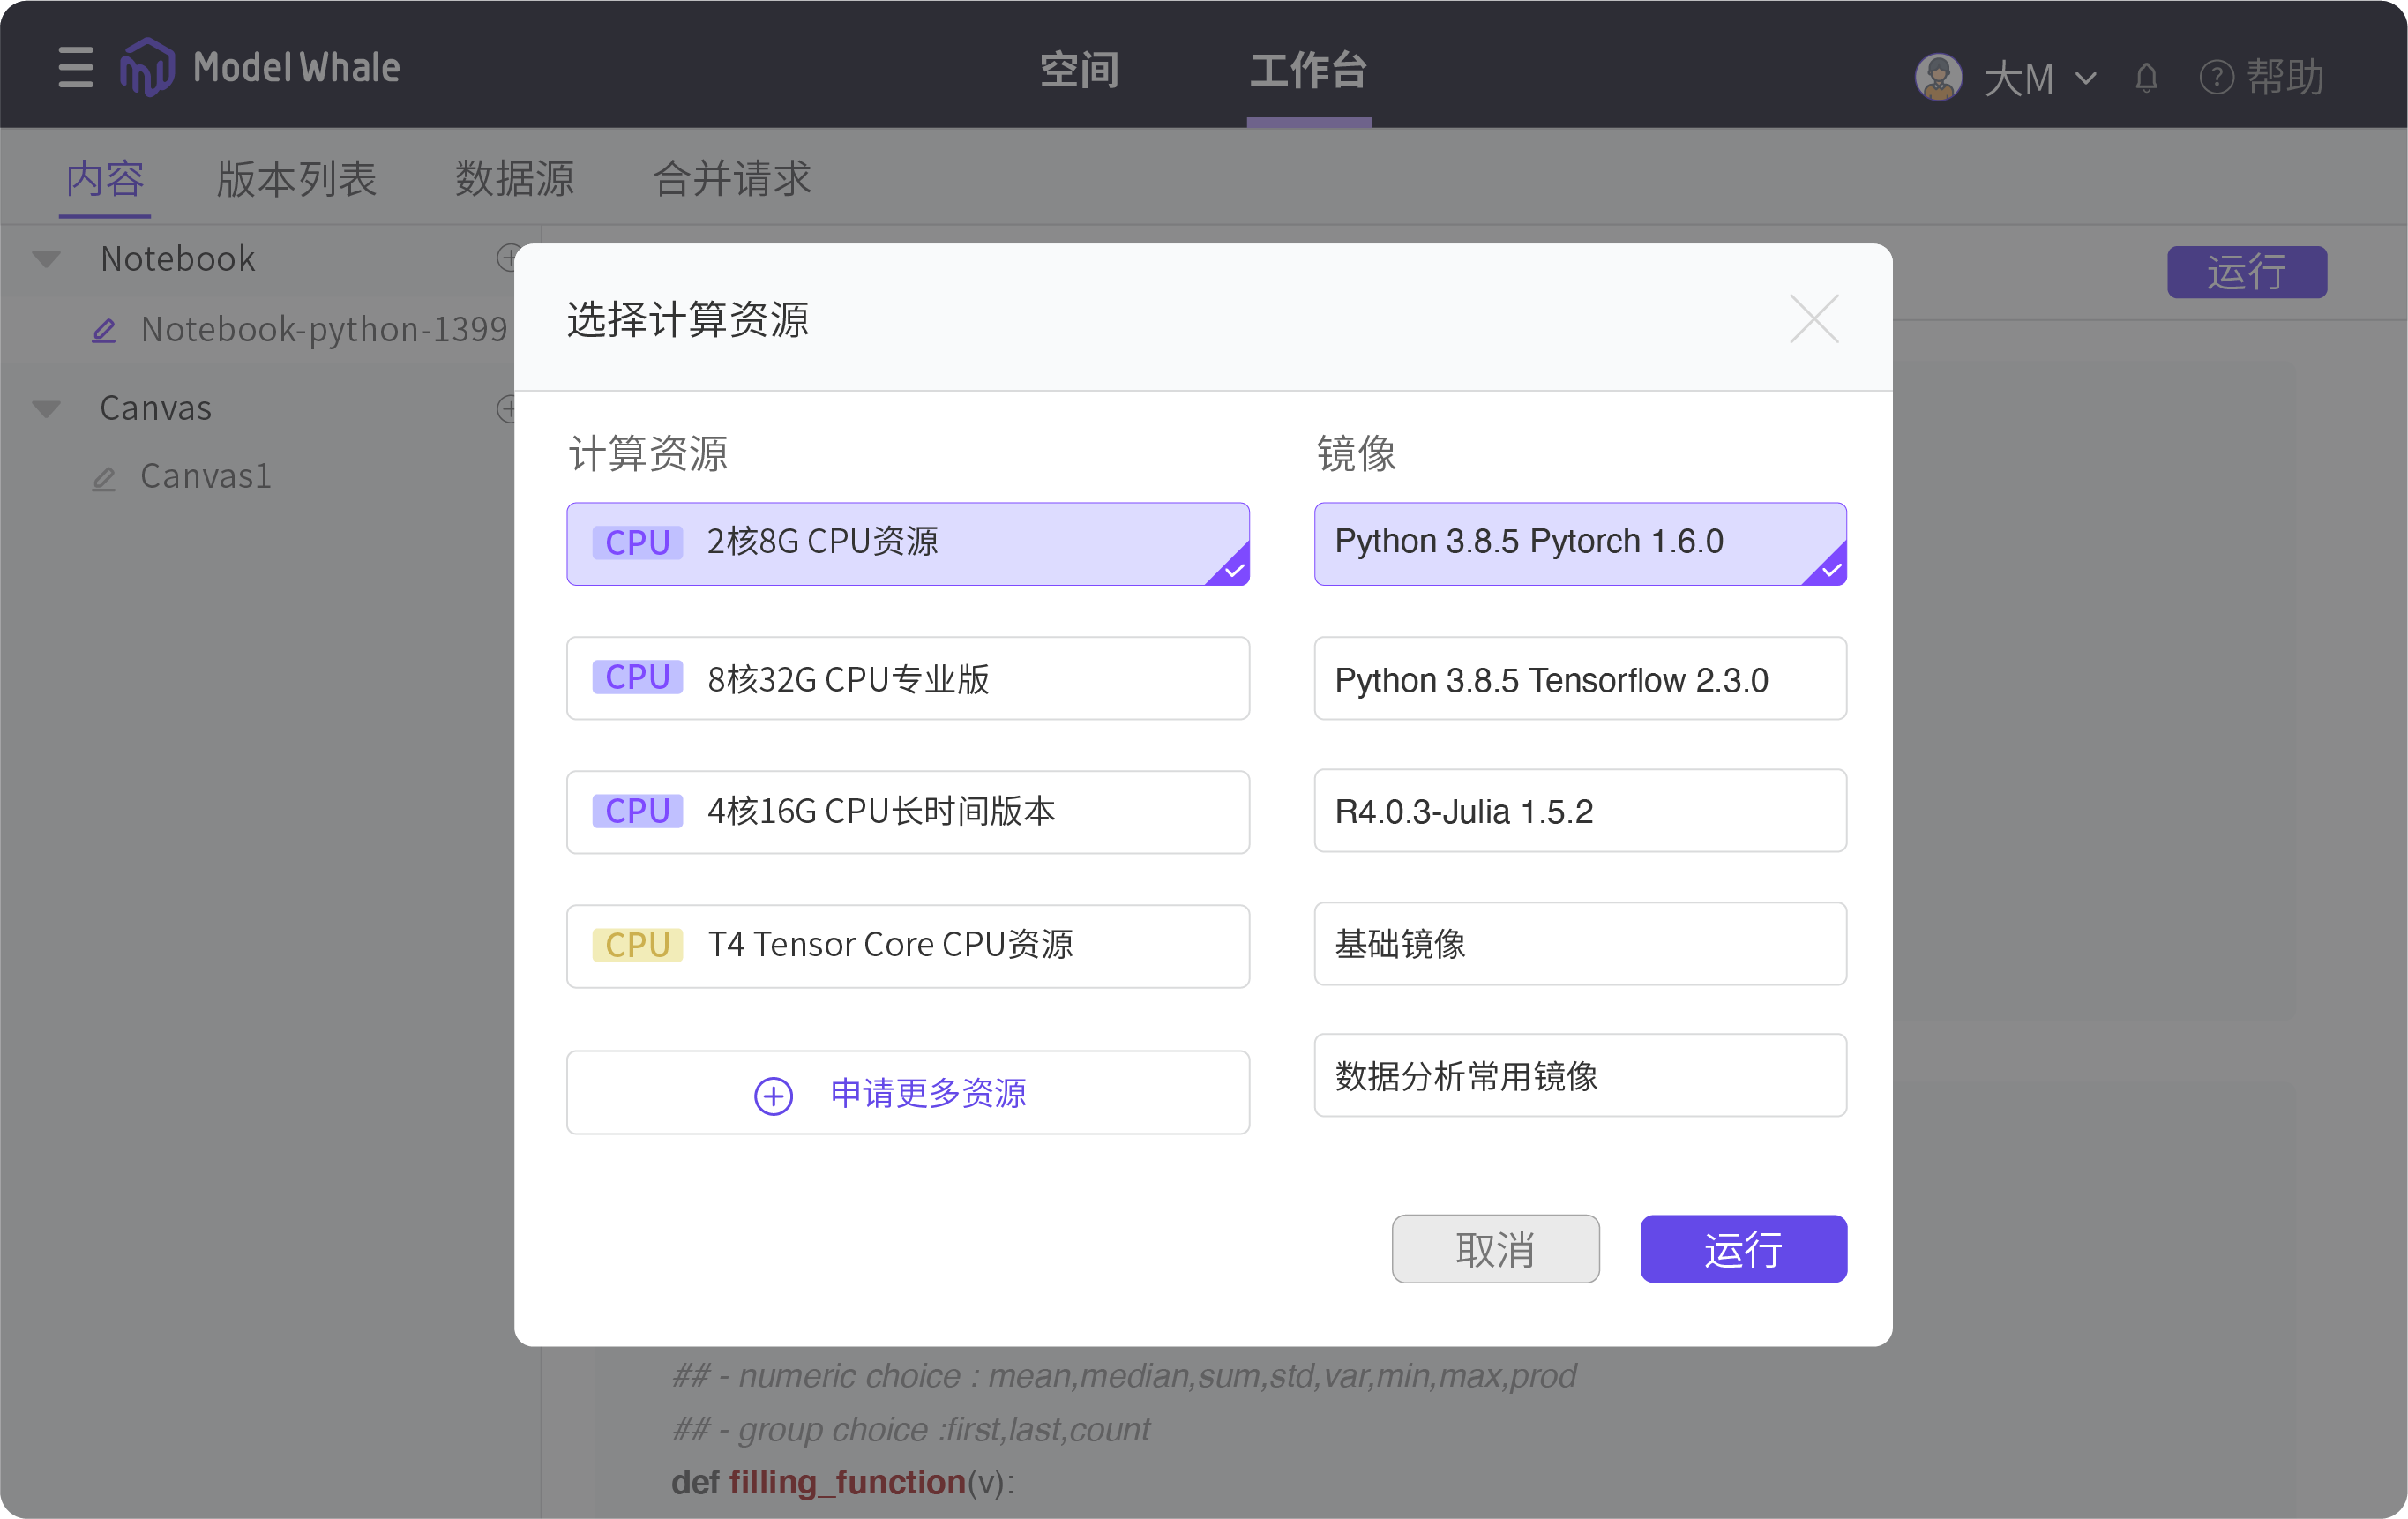
Task: Click the dialog's purple 运行 button
Action: click(1743, 1249)
